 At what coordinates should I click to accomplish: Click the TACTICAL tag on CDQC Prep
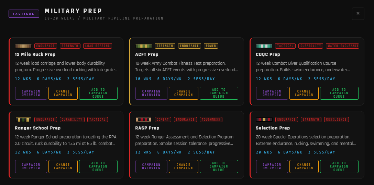click(x=285, y=46)
